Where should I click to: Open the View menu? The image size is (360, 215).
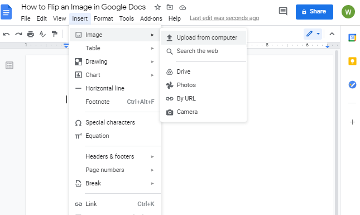coord(60,18)
